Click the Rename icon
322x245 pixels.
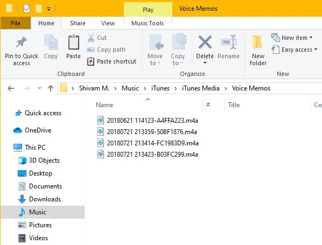tap(229, 42)
